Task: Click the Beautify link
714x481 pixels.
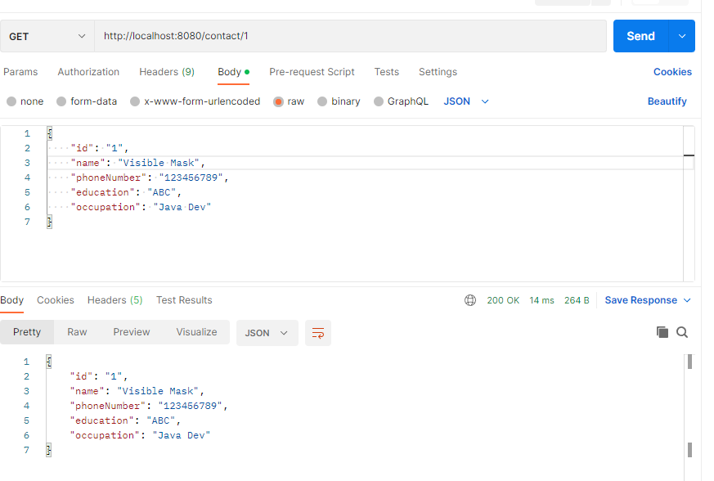Action: tap(667, 101)
